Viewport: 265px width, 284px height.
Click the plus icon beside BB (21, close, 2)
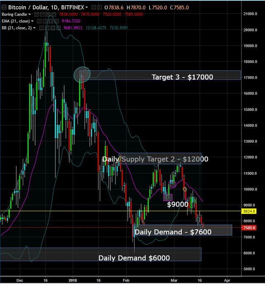(x=53, y=28)
